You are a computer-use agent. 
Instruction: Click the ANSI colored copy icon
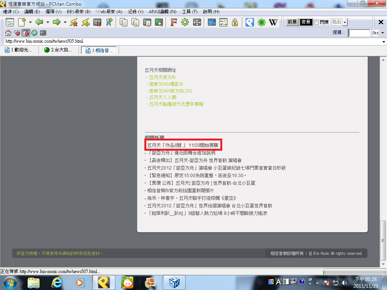click(x=135, y=22)
